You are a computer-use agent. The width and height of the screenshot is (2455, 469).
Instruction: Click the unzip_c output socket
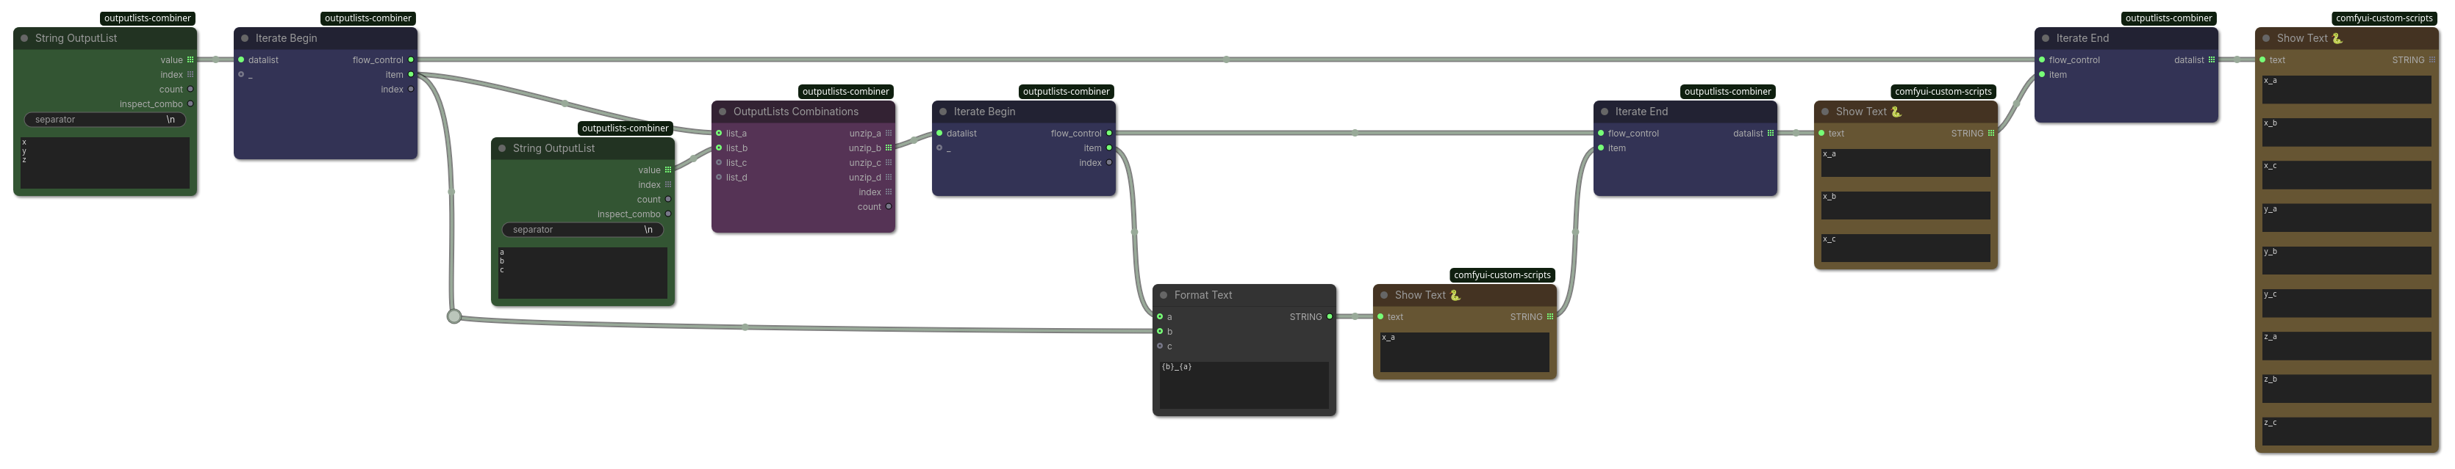click(x=888, y=163)
